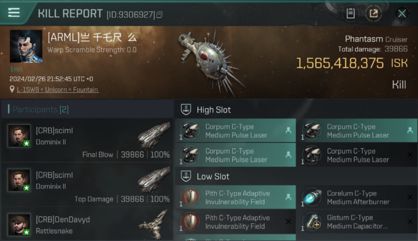418x241 pixels.
Task: Click DenDavyd pilot portrait
Action: 19,225
